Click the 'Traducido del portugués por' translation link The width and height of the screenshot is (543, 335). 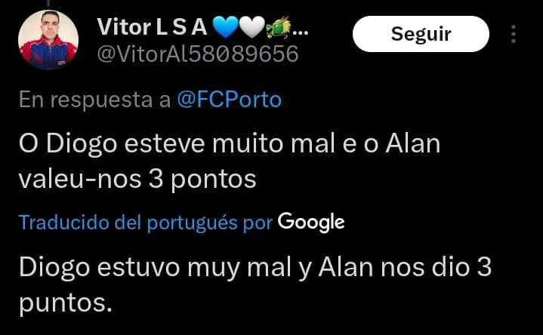coord(146,223)
